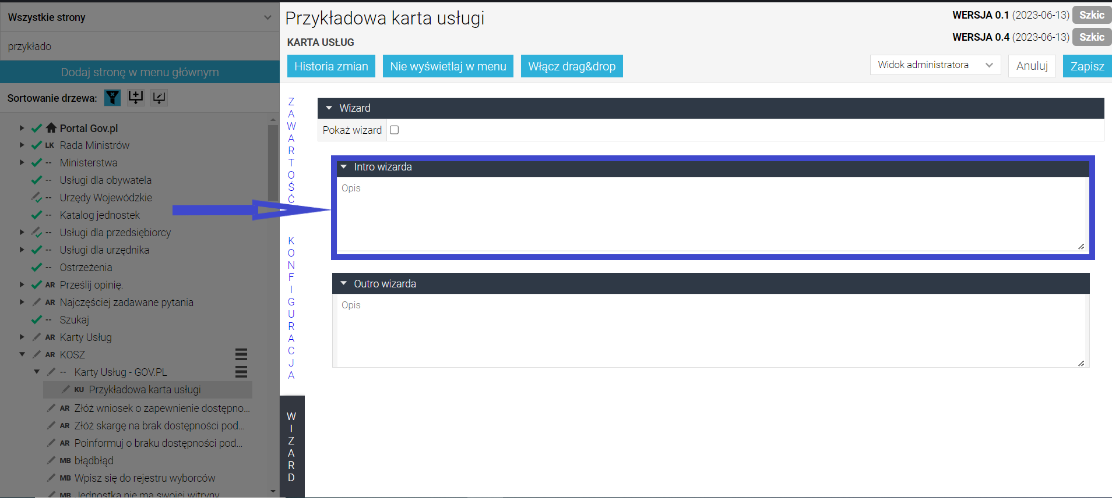Click the Anuluj button
1112x498 pixels.
click(x=1032, y=66)
